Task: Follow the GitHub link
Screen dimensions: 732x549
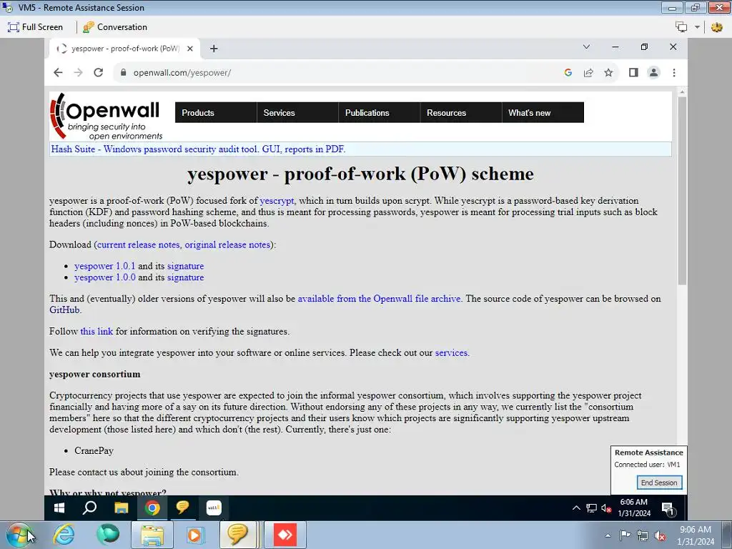Action: click(x=64, y=310)
